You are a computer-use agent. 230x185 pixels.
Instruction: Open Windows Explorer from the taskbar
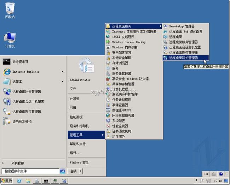[28, 181]
